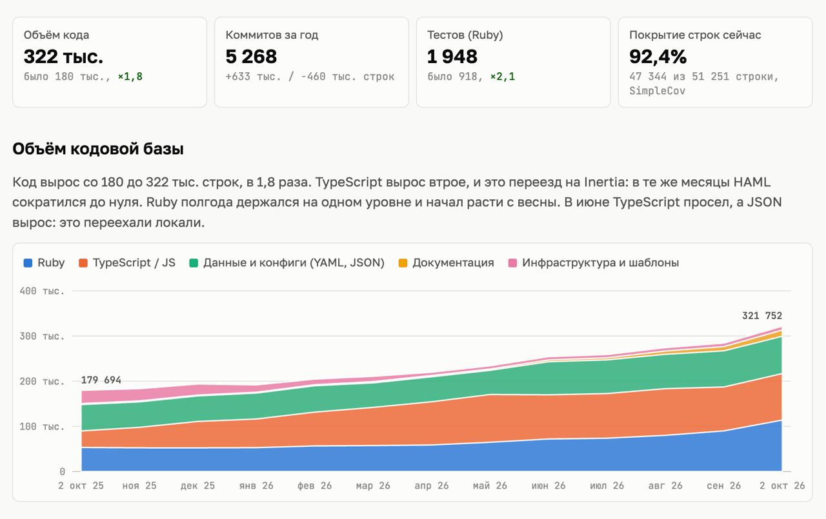The image size is (826, 519).
Task: Click the "фев 26" x-axis label
Action: coord(314,485)
